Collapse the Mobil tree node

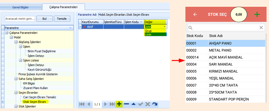click(x=11, y=37)
